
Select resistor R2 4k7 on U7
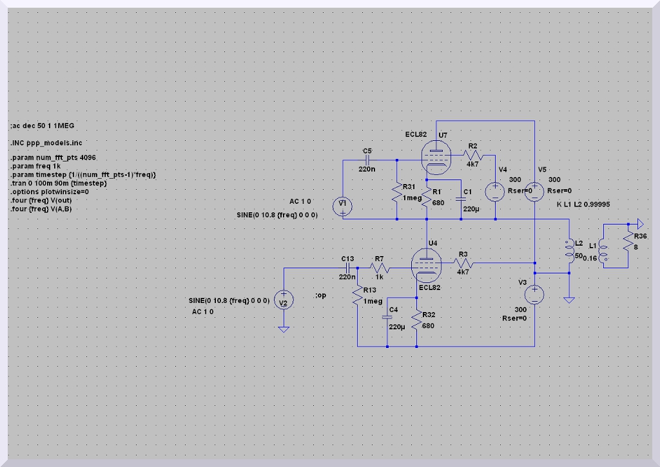[x=472, y=154]
